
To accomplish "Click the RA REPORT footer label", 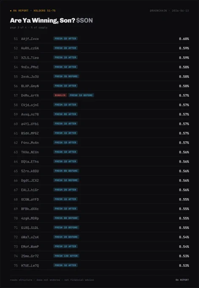I will [x=182, y=280].
